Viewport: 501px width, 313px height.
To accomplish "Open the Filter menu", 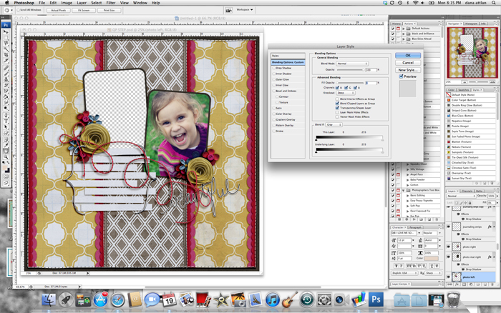I will click(x=110, y=3).
